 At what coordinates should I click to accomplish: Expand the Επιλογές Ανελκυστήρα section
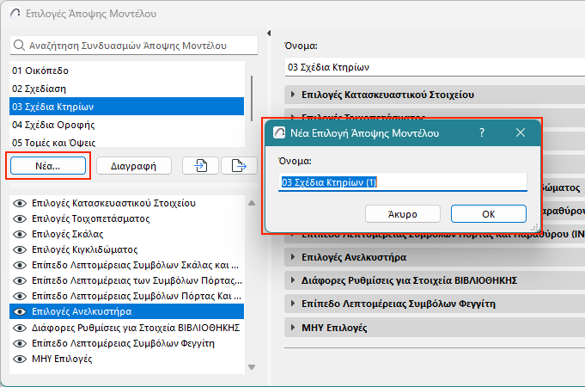pos(293,256)
